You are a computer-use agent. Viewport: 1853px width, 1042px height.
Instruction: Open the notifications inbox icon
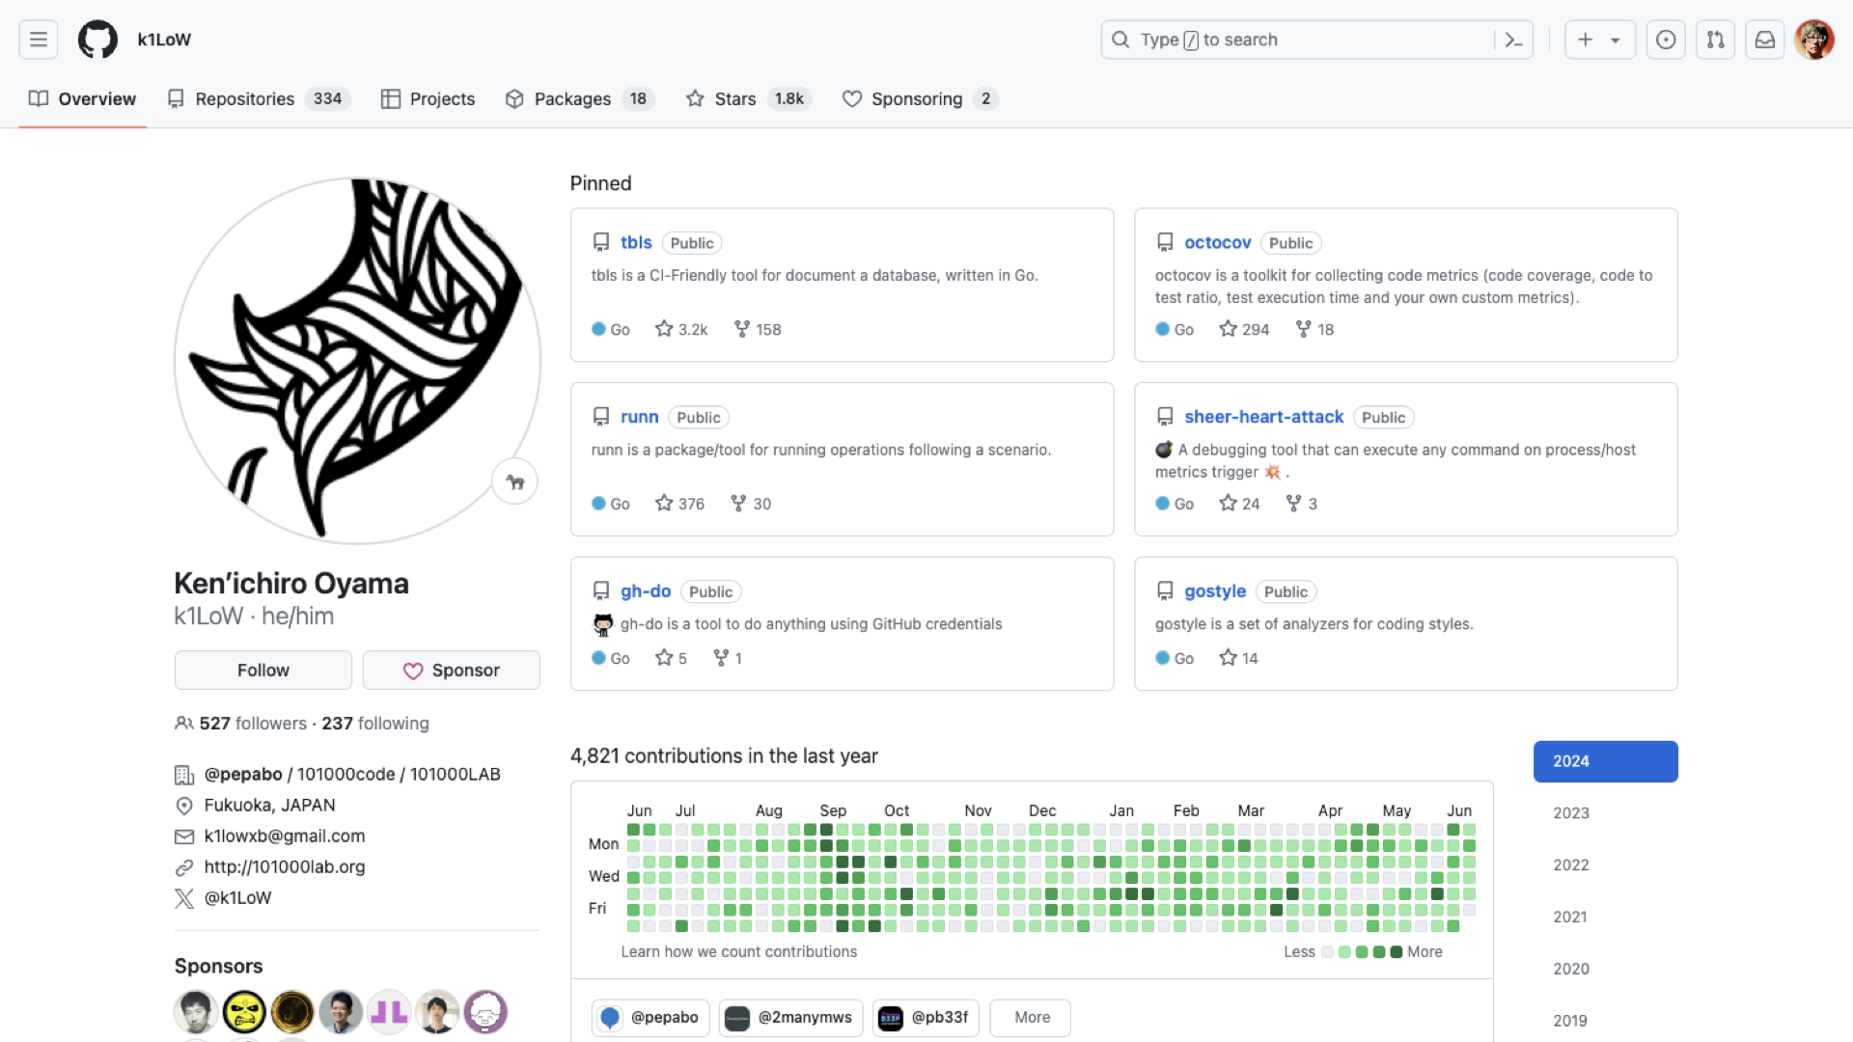pyautogui.click(x=1764, y=40)
